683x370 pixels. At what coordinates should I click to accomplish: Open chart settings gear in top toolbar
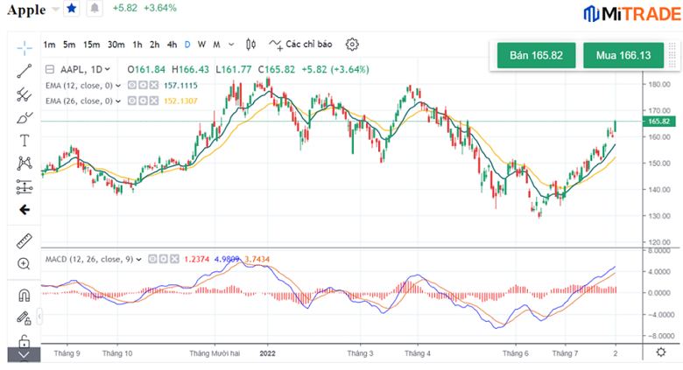[352, 44]
